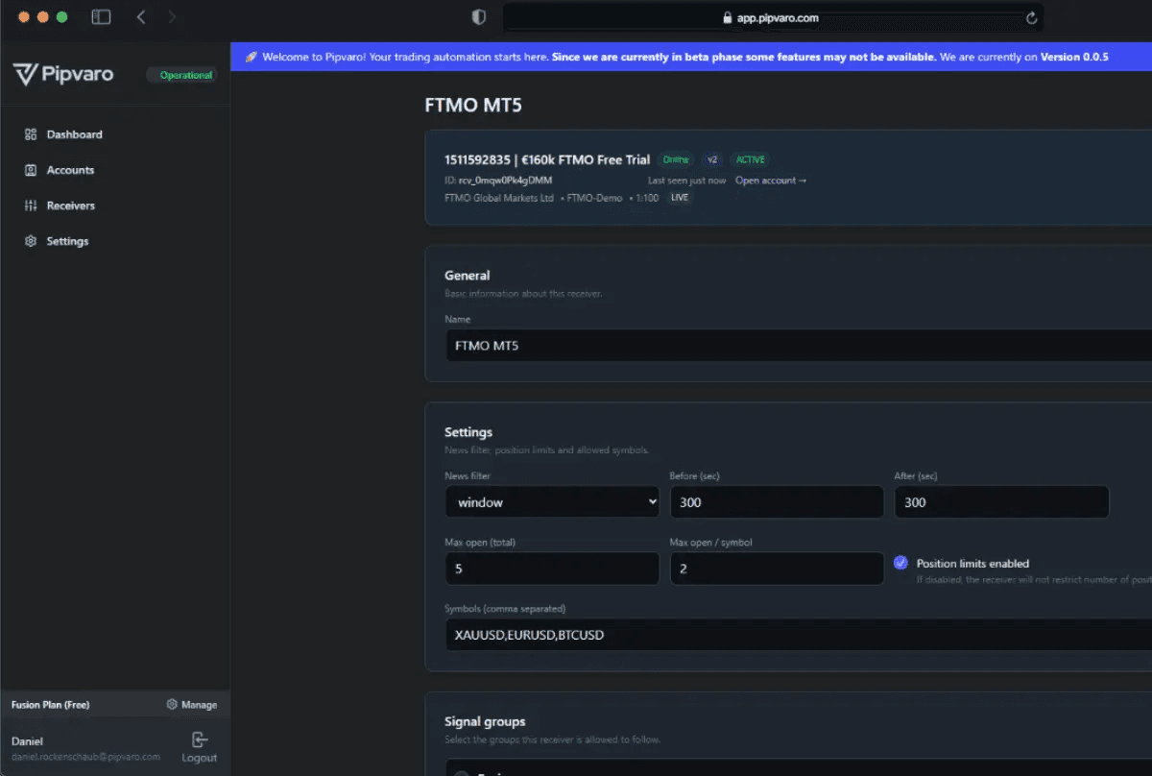Reload the page with the refresh icon
This screenshot has width=1152, height=776.
[1032, 17]
